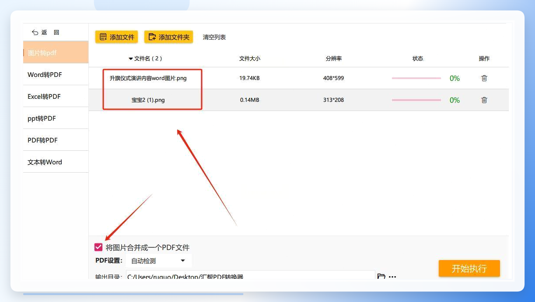Switch to Word转PDF in the sidebar
Image resolution: width=535 pixels, height=302 pixels.
pyautogui.click(x=56, y=74)
